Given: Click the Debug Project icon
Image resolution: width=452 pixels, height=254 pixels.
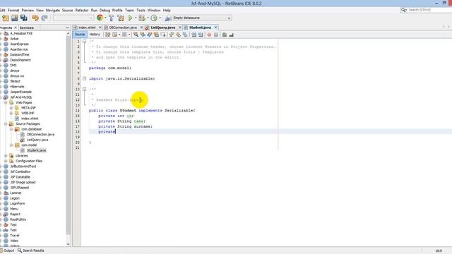Looking at the screenshot, I should (142, 18).
